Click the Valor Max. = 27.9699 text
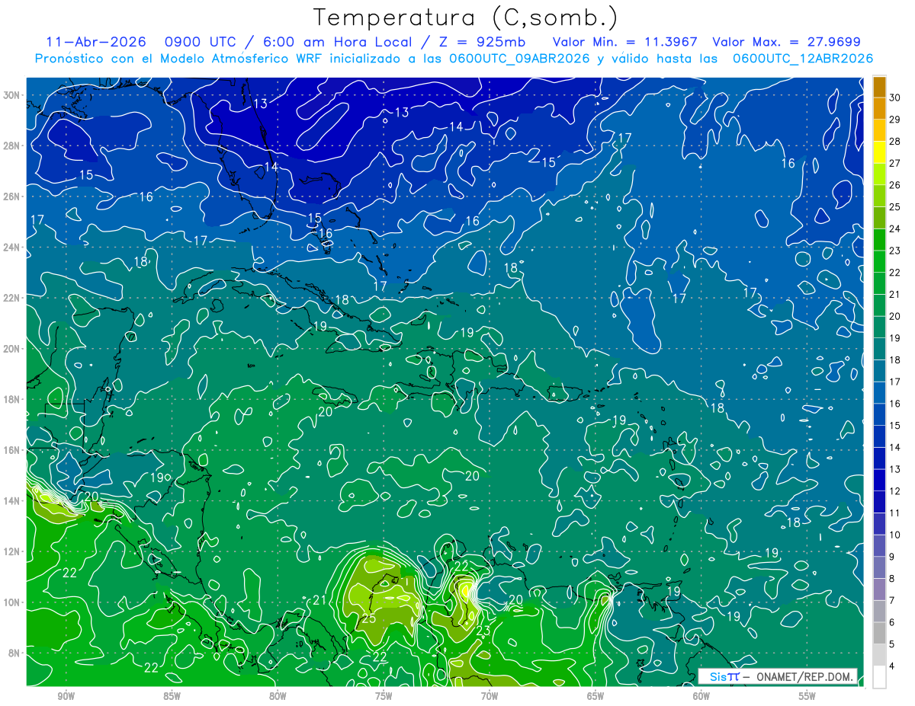915x706 pixels. point(786,42)
